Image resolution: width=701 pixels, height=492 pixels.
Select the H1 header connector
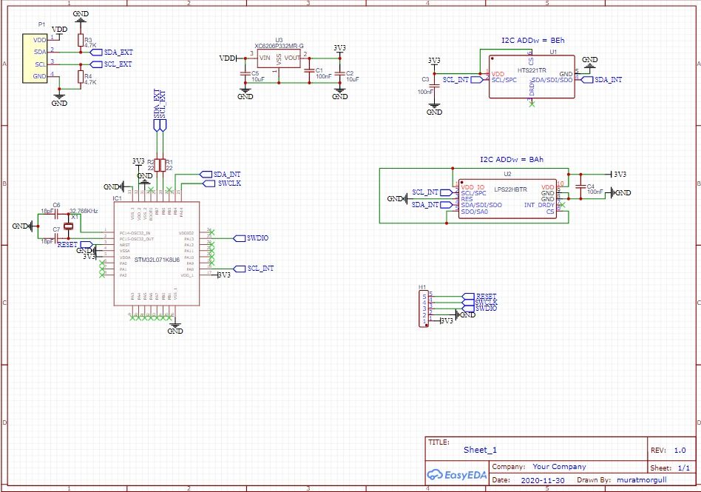click(423, 309)
